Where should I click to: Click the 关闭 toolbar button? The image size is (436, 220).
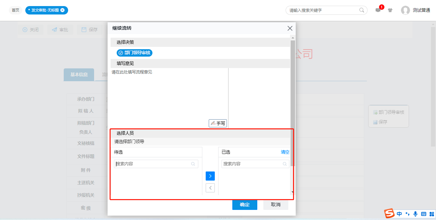(31, 30)
